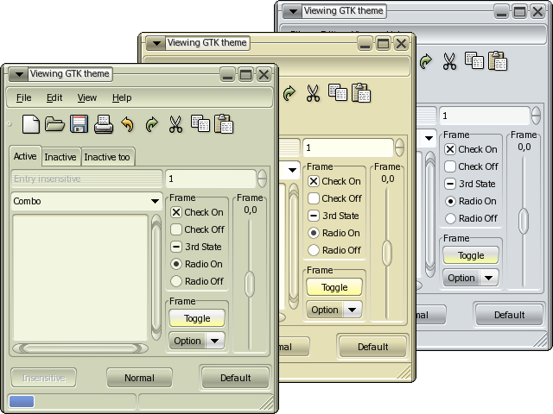The image size is (553, 414).
Task: Click vertical scale slider in green window
Action: 250,284
